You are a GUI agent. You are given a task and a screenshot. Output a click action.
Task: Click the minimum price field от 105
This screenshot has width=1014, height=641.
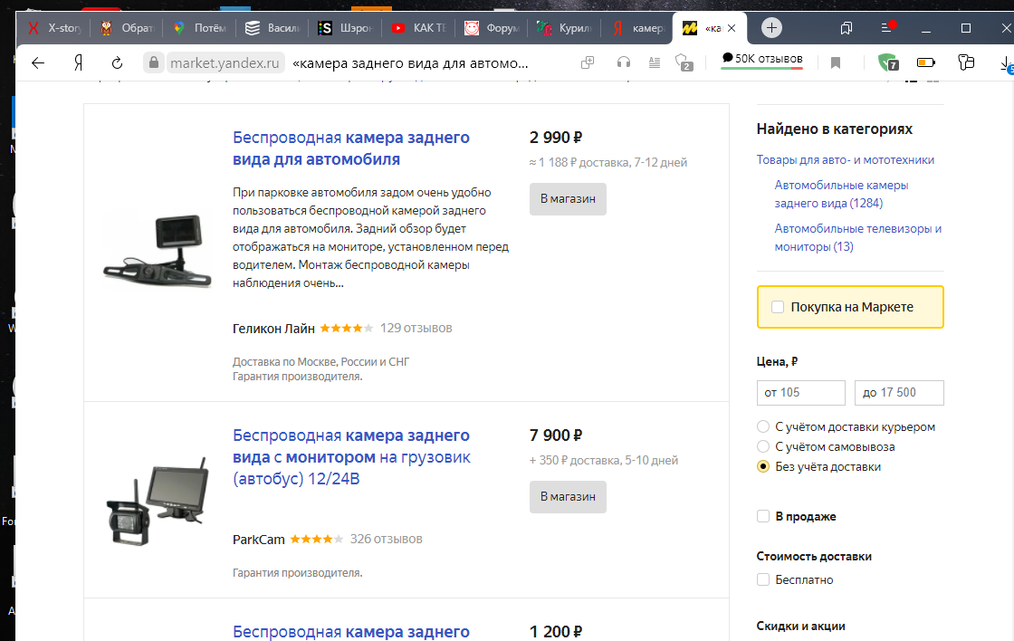800,393
